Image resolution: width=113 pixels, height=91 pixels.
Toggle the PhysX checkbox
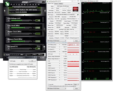click(x=66, y=38)
